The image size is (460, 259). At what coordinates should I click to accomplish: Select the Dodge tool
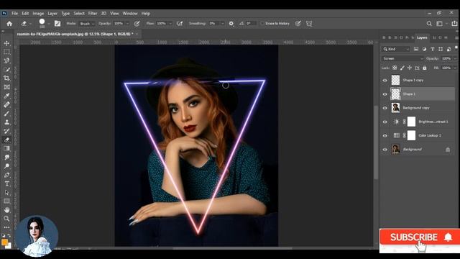tap(6, 166)
